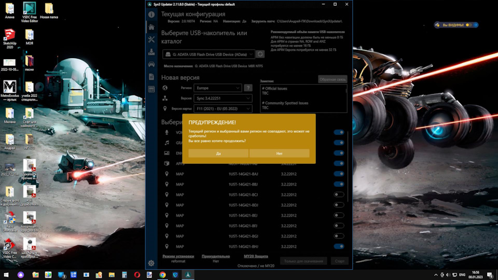Screen dimensions: 498x280
Task: Toggle the APPS package switch
Action: tap(339, 163)
